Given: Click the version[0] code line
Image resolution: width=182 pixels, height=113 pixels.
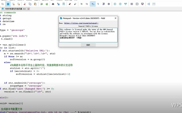Looking at the screenshot, I should 11,103.
